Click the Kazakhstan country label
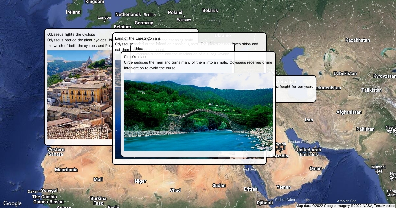The width and height of the screenshot is (396, 208). (x=357, y=40)
